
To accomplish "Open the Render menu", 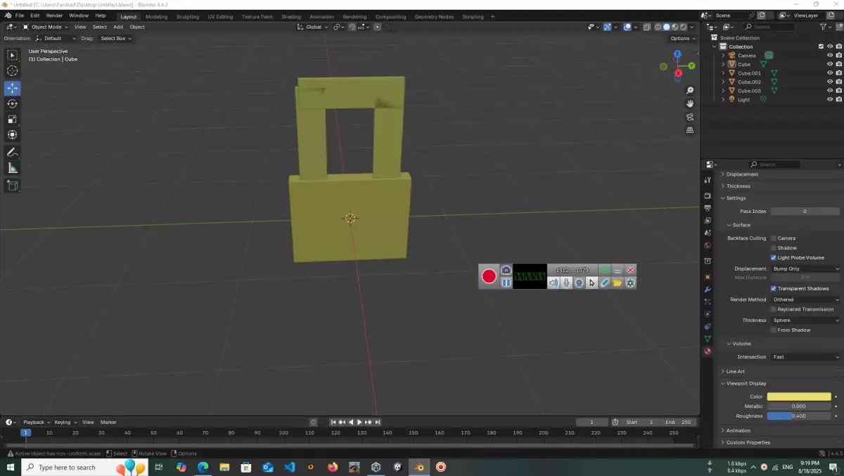I will (54, 15).
